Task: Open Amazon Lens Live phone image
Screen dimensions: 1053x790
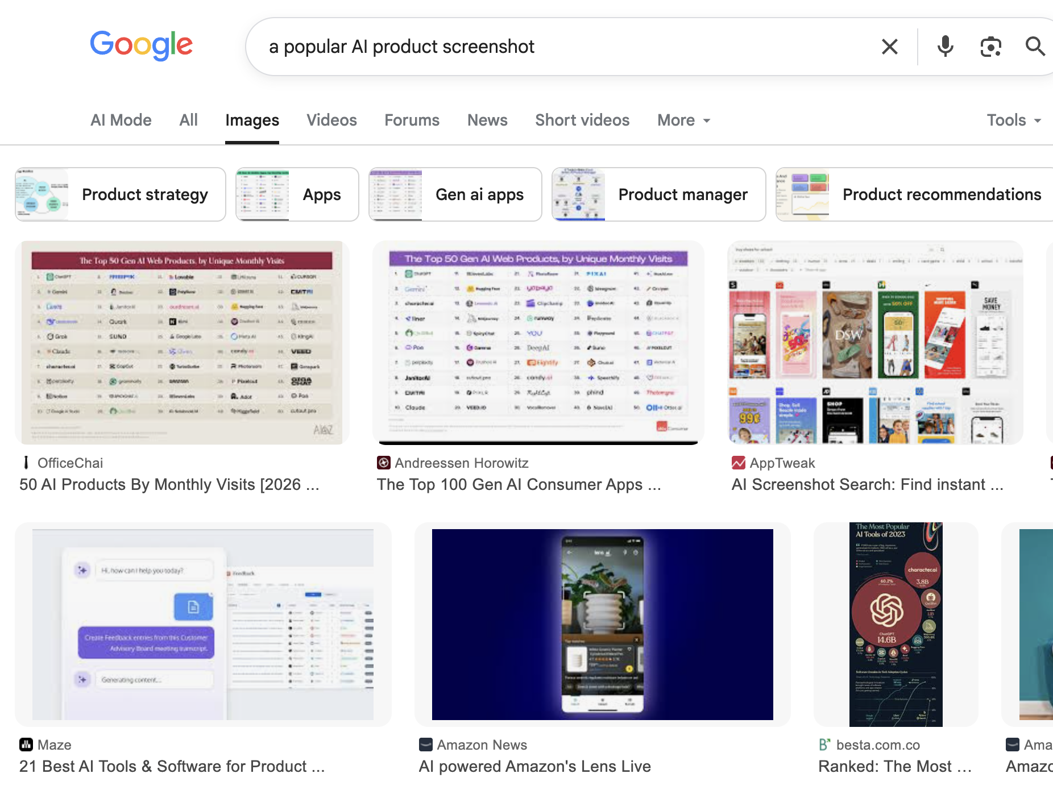Action: coord(603,624)
